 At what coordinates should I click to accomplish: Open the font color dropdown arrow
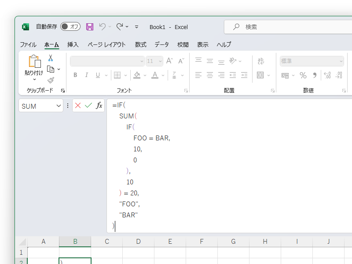click(162, 75)
